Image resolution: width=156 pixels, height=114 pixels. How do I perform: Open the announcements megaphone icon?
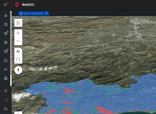pos(6,69)
